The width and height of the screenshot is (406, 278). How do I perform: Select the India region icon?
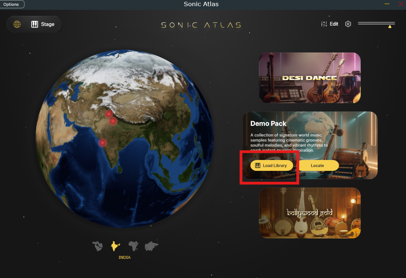click(x=115, y=246)
